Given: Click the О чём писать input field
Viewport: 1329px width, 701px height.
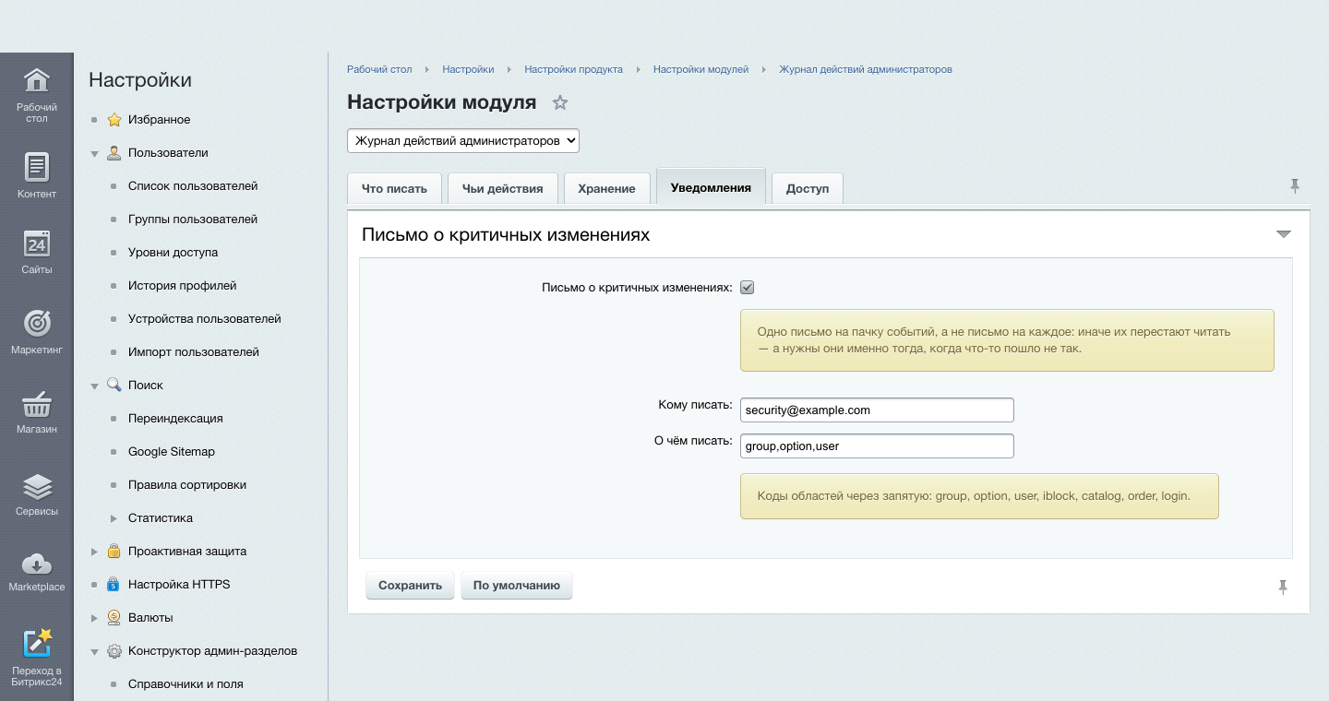Looking at the screenshot, I should (877, 446).
